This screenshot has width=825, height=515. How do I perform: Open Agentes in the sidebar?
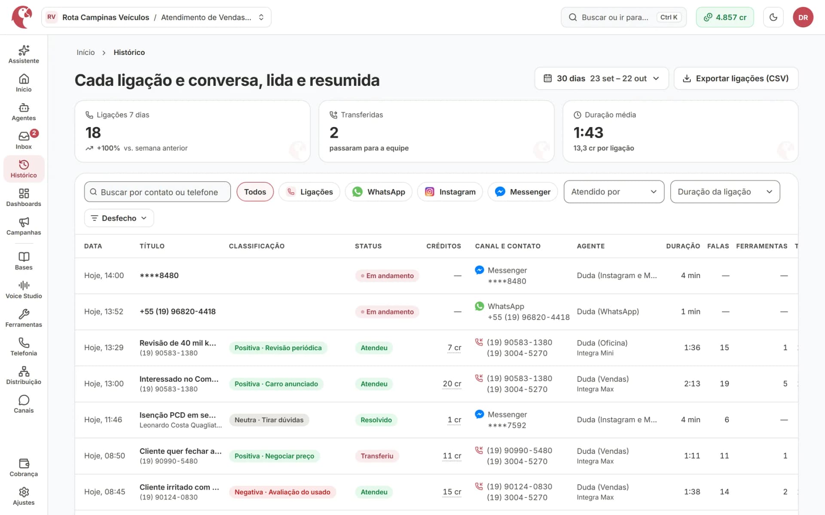[x=24, y=112]
